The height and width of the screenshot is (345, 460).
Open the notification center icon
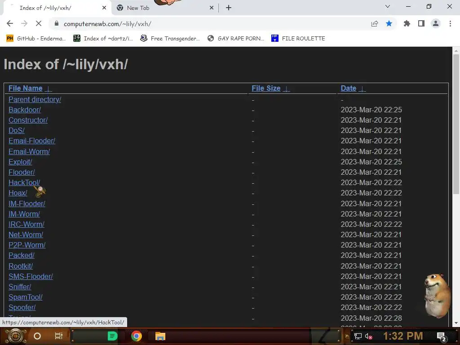[x=442, y=336]
